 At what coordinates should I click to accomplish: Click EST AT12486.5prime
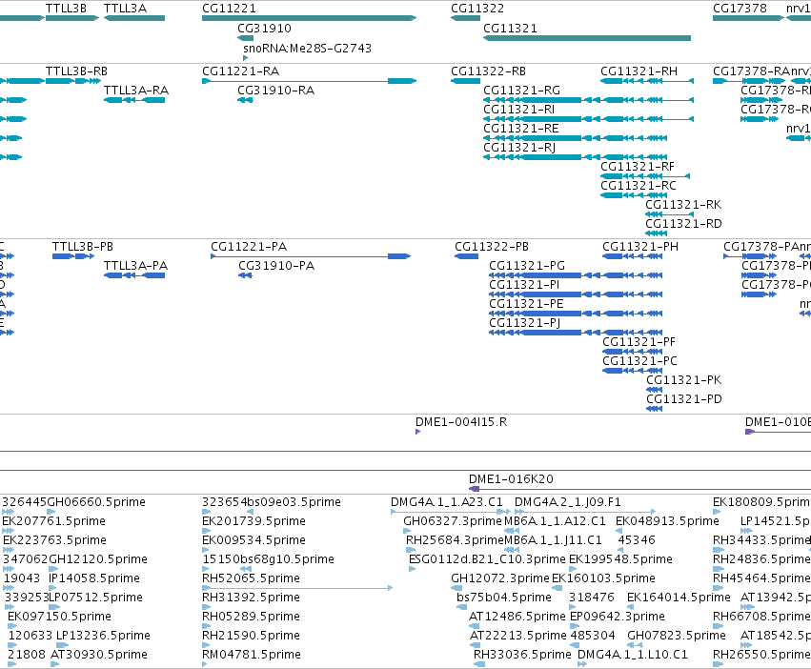[517, 617]
